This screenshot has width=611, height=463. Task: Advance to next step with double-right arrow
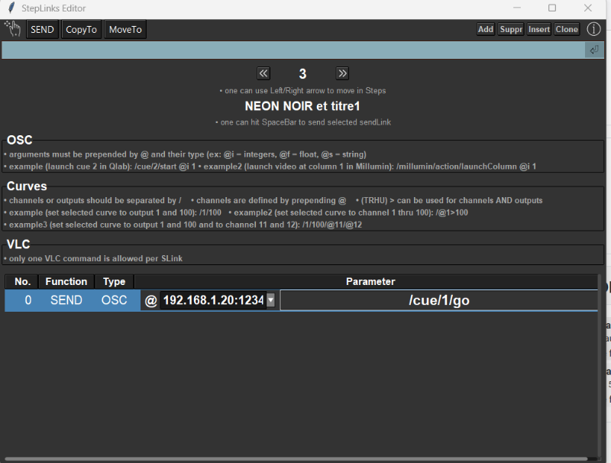[x=342, y=73]
